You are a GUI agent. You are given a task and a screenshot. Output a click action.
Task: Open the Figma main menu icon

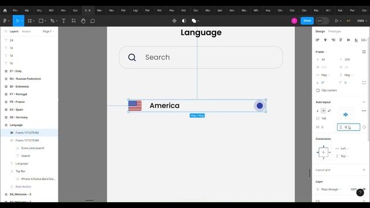pos(5,21)
